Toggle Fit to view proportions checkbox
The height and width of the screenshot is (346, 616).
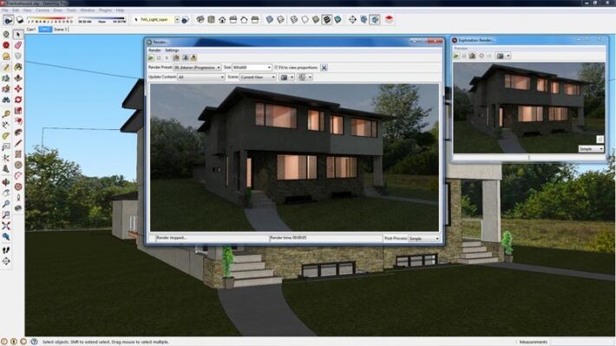tap(276, 68)
